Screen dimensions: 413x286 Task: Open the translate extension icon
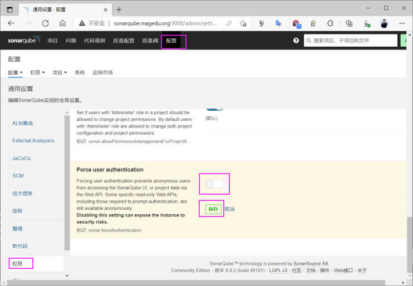point(278,23)
